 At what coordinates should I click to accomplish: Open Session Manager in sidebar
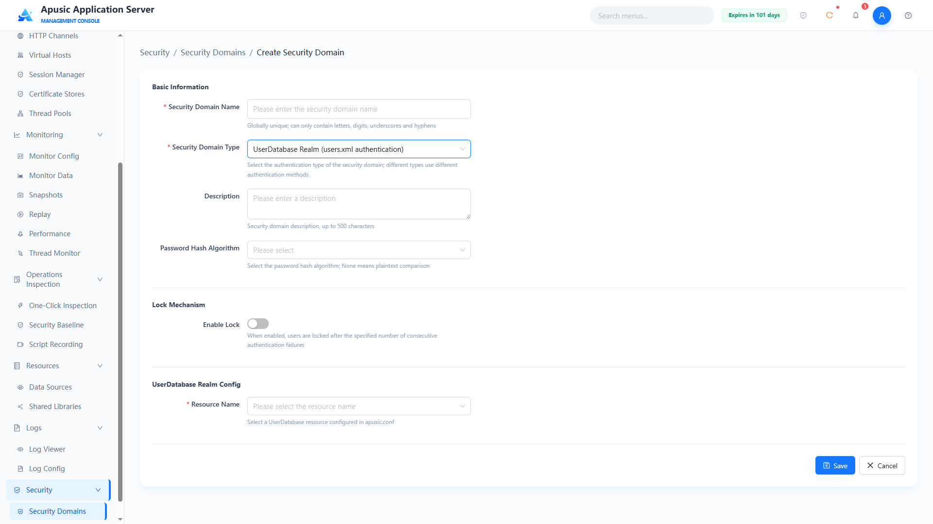coord(58,75)
